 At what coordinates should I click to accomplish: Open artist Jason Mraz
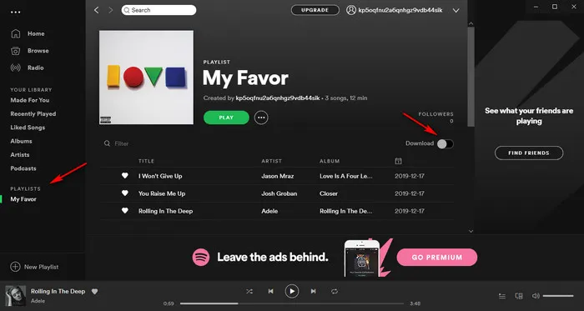point(278,176)
